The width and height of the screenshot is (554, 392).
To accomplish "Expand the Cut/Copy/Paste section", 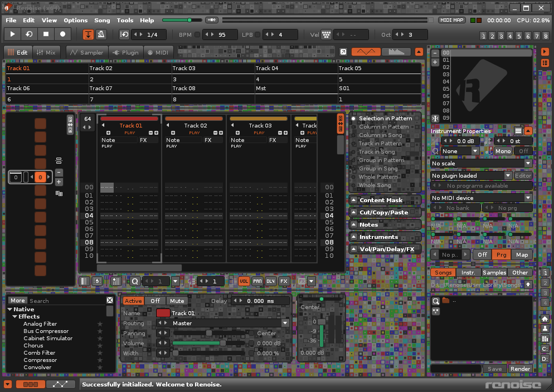I will click(x=353, y=212).
